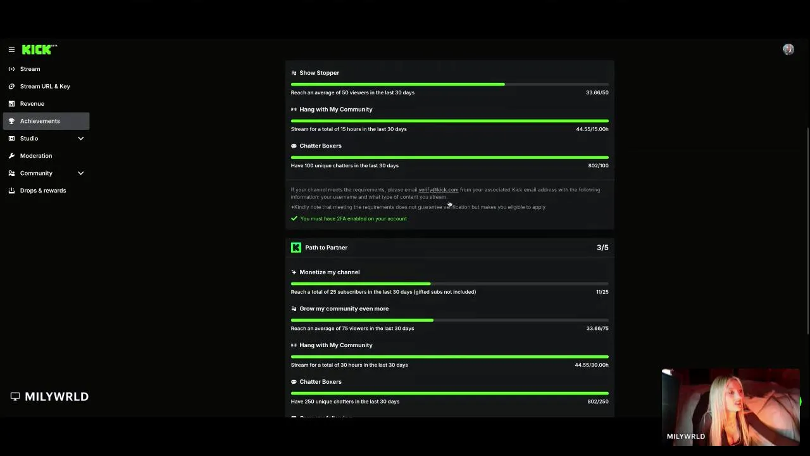Screen dimensions: 810x456
Task: Select the Revenue menu item
Action: (32, 104)
